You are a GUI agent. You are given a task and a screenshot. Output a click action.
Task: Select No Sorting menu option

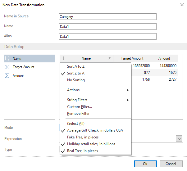click(x=76, y=80)
